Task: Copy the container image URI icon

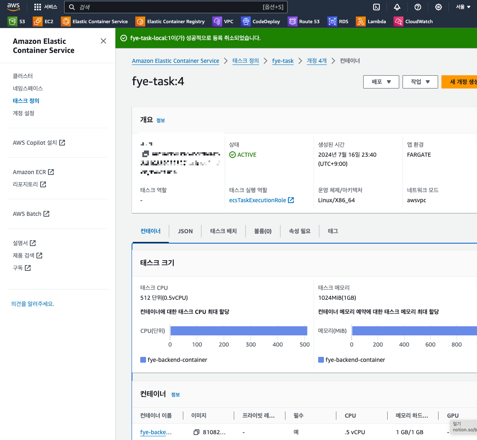Action: [x=197, y=432]
